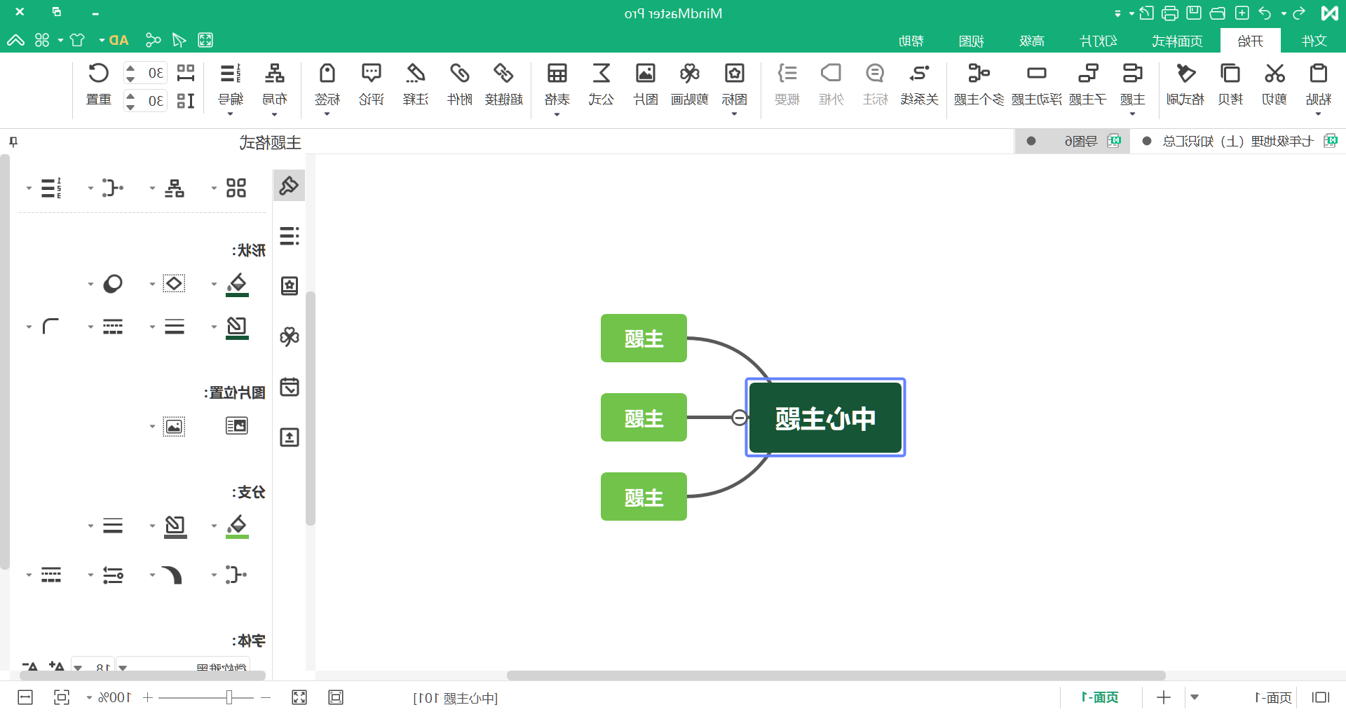Click the AD icon in ribbon tab bar

[x=119, y=40]
